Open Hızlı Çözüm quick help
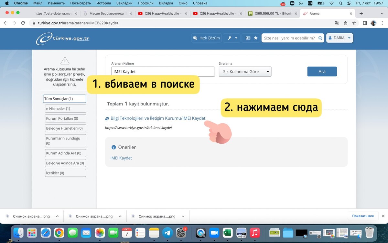The width and height of the screenshot is (388, 243). point(206,38)
